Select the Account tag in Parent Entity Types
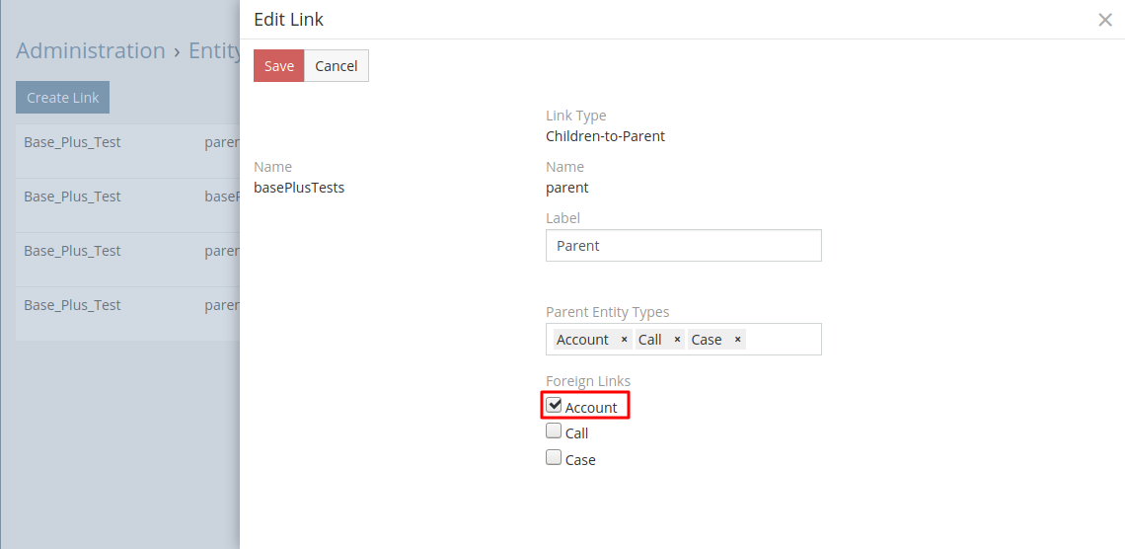Screen dimensions: 1125x549 point(582,340)
